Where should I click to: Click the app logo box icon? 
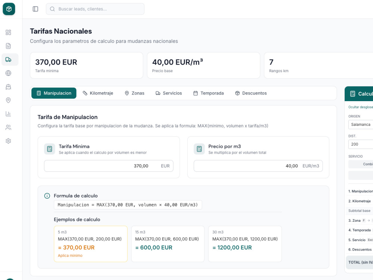(9, 9)
